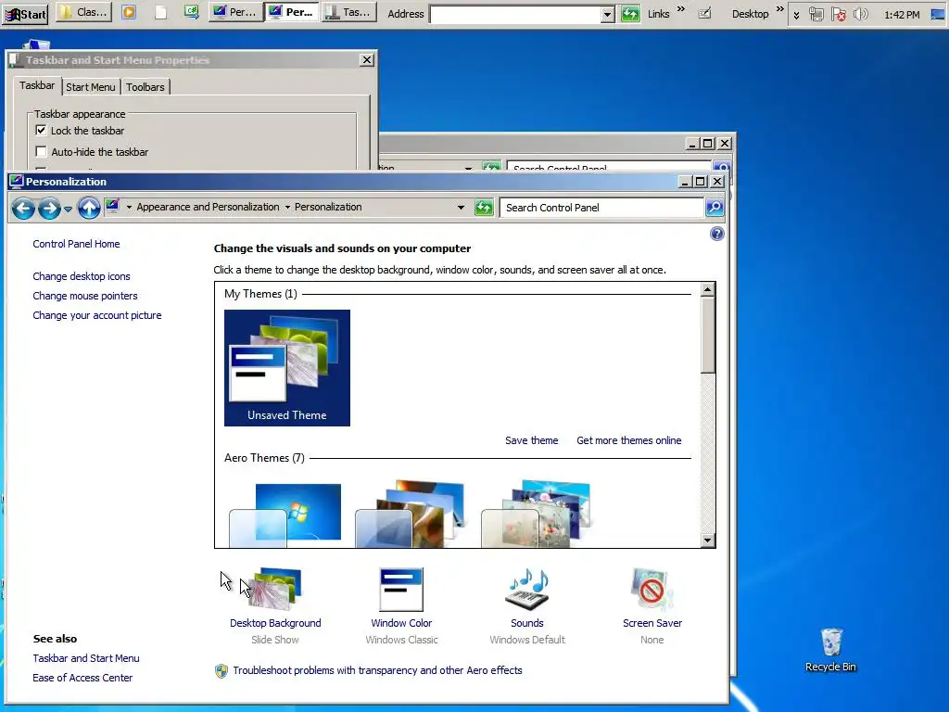Click Troubleshoot problems with transparency link
The image size is (949, 712).
[377, 670]
